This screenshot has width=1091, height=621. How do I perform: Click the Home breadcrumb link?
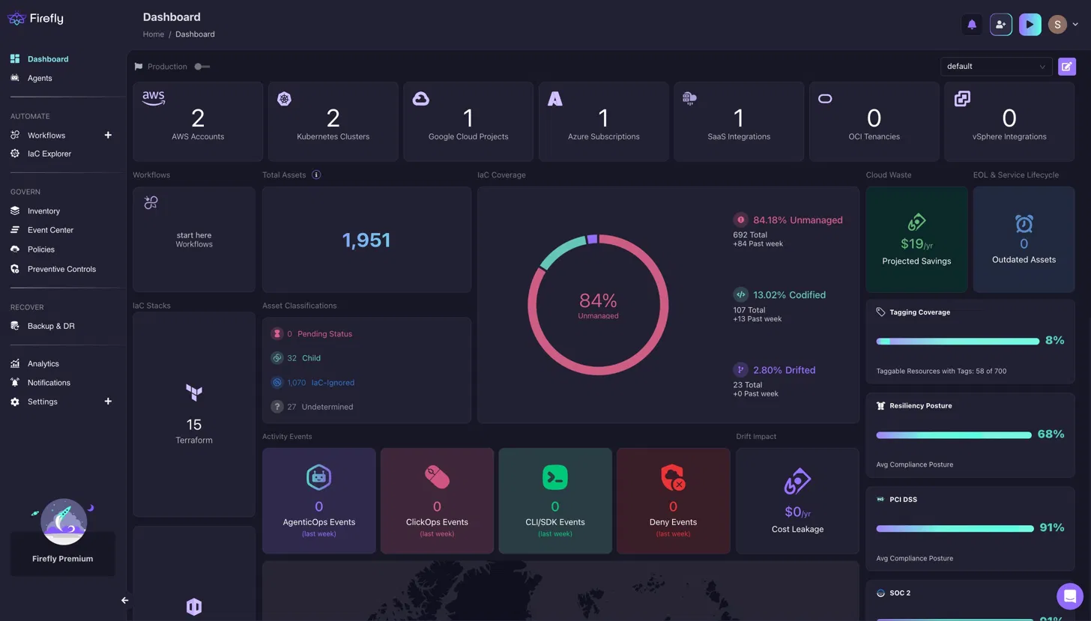tap(154, 34)
